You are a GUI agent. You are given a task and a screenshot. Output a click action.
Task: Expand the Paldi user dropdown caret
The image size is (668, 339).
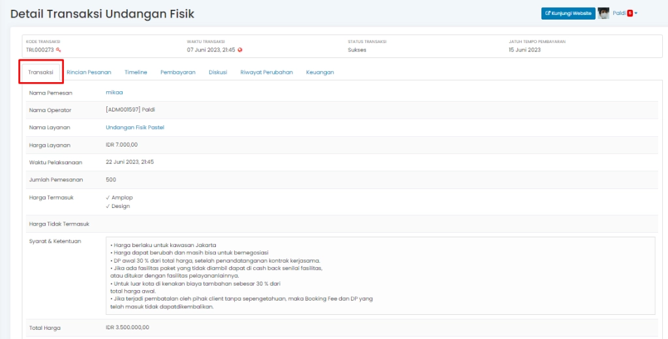click(x=636, y=14)
